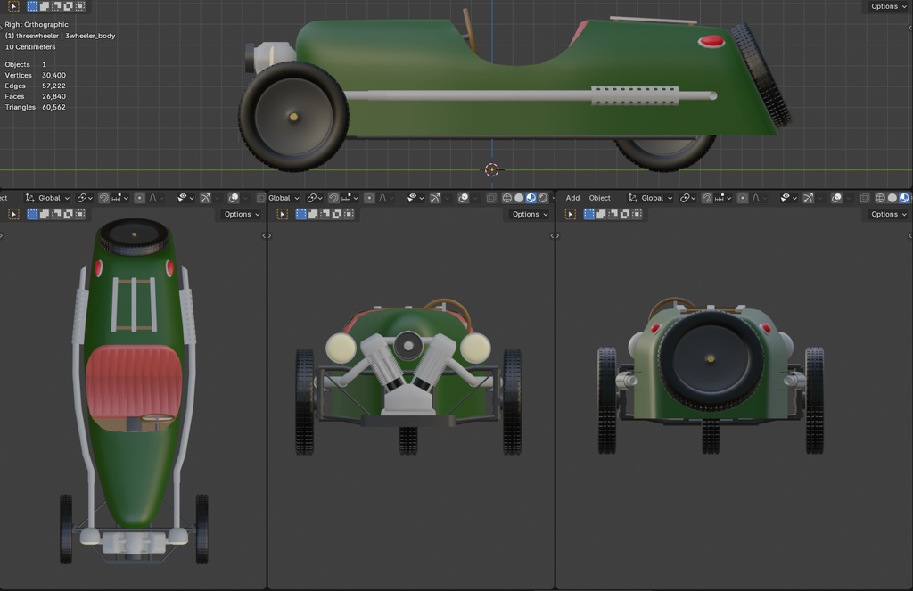The width and height of the screenshot is (913, 591).
Task: Toggle overlays in the bottom-right viewport
Action: (x=836, y=198)
